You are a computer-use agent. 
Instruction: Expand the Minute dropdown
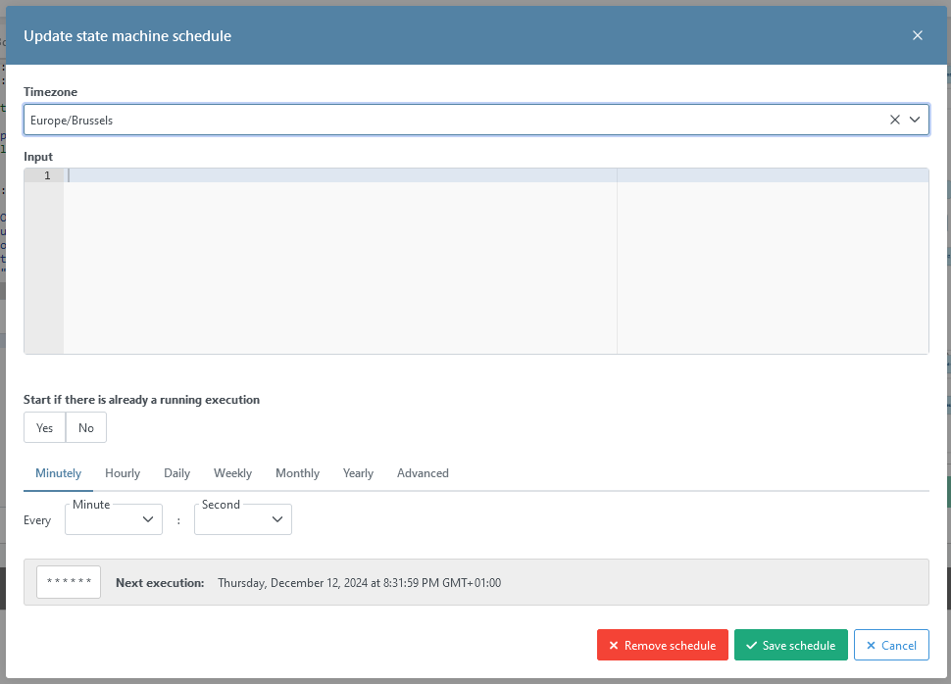pyautogui.click(x=114, y=519)
